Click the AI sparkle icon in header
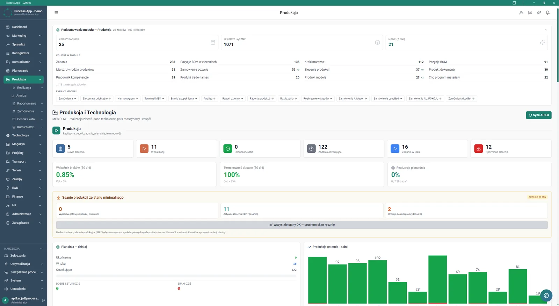This screenshot has height=306, width=559. point(539,13)
